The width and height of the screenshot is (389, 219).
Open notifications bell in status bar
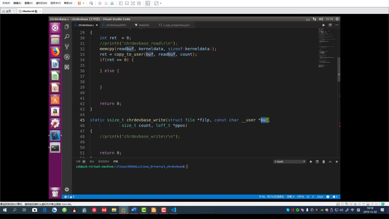[x=335, y=197]
